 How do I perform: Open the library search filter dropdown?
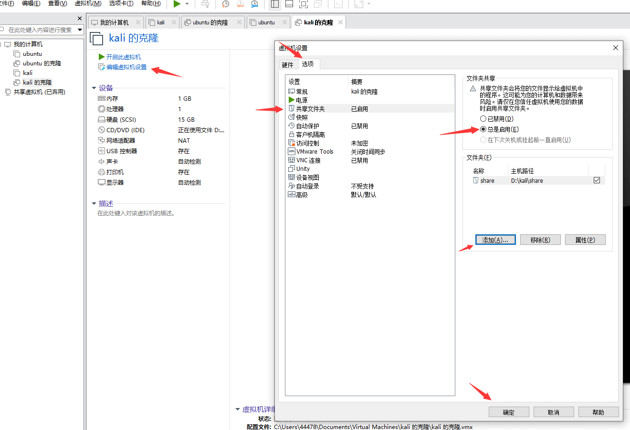coord(80,30)
